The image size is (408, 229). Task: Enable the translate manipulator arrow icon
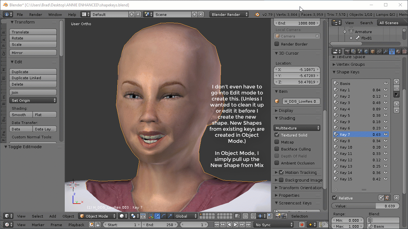157,216
